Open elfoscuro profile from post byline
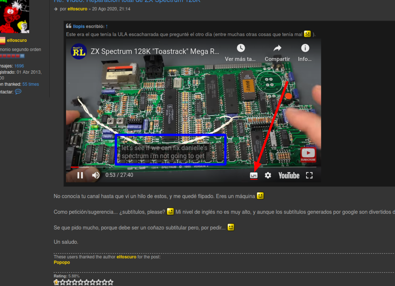The height and width of the screenshot is (286, 395). click(77, 9)
